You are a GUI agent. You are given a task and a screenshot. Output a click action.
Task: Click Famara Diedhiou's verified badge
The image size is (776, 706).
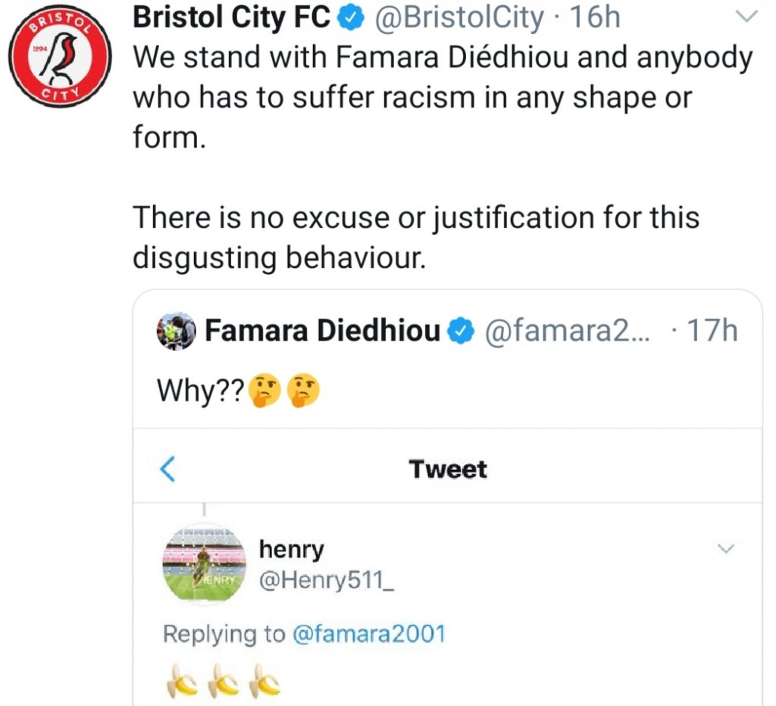[460, 331]
